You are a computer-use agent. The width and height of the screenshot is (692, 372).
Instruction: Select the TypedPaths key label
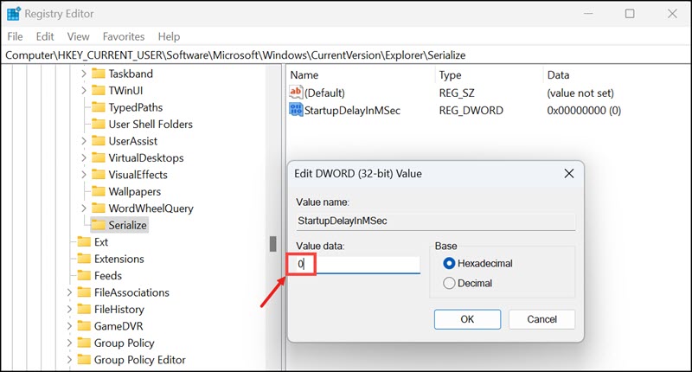pos(136,107)
